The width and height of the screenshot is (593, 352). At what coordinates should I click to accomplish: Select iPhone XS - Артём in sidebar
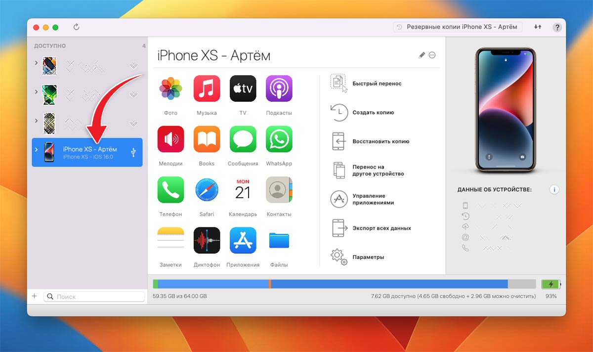pos(87,152)
